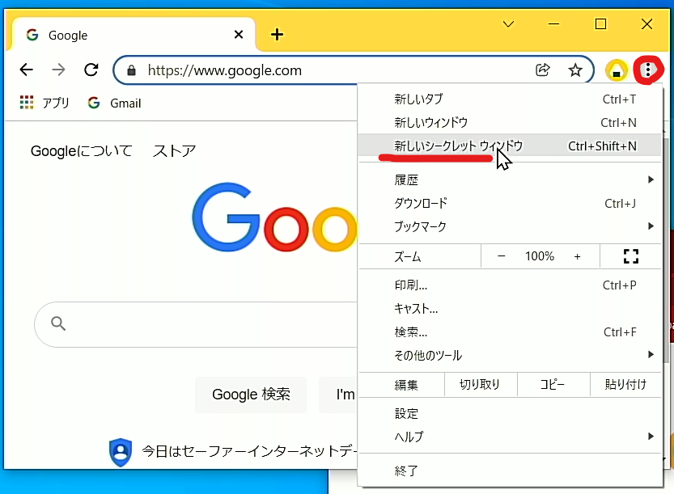This screenshot has height=494, width=674.
Task: Expand the ブックマーク submenu
Action: (x=510, y=226)
